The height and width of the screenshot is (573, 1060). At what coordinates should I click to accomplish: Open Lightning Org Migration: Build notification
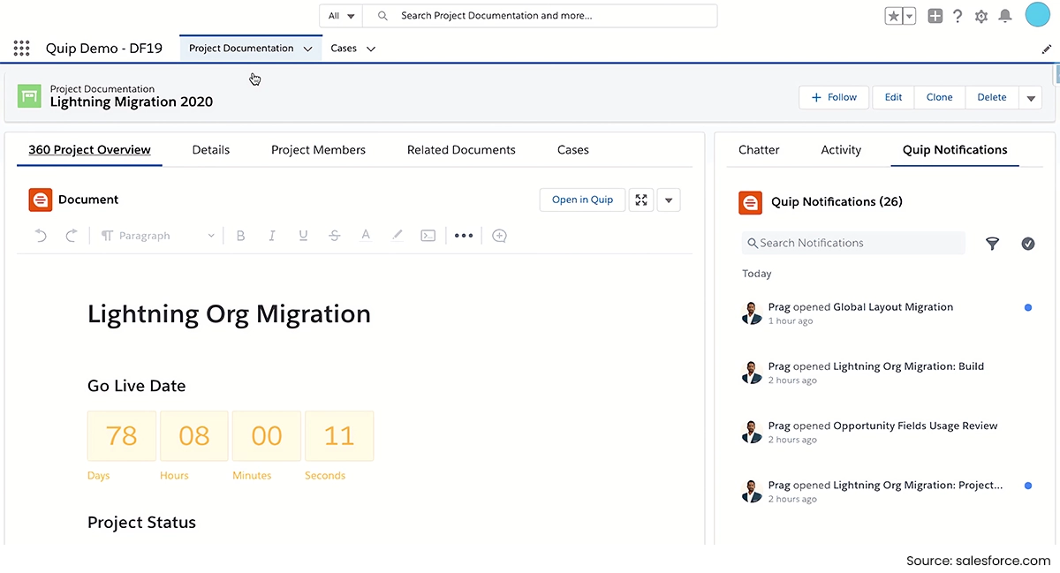point(908,366)
